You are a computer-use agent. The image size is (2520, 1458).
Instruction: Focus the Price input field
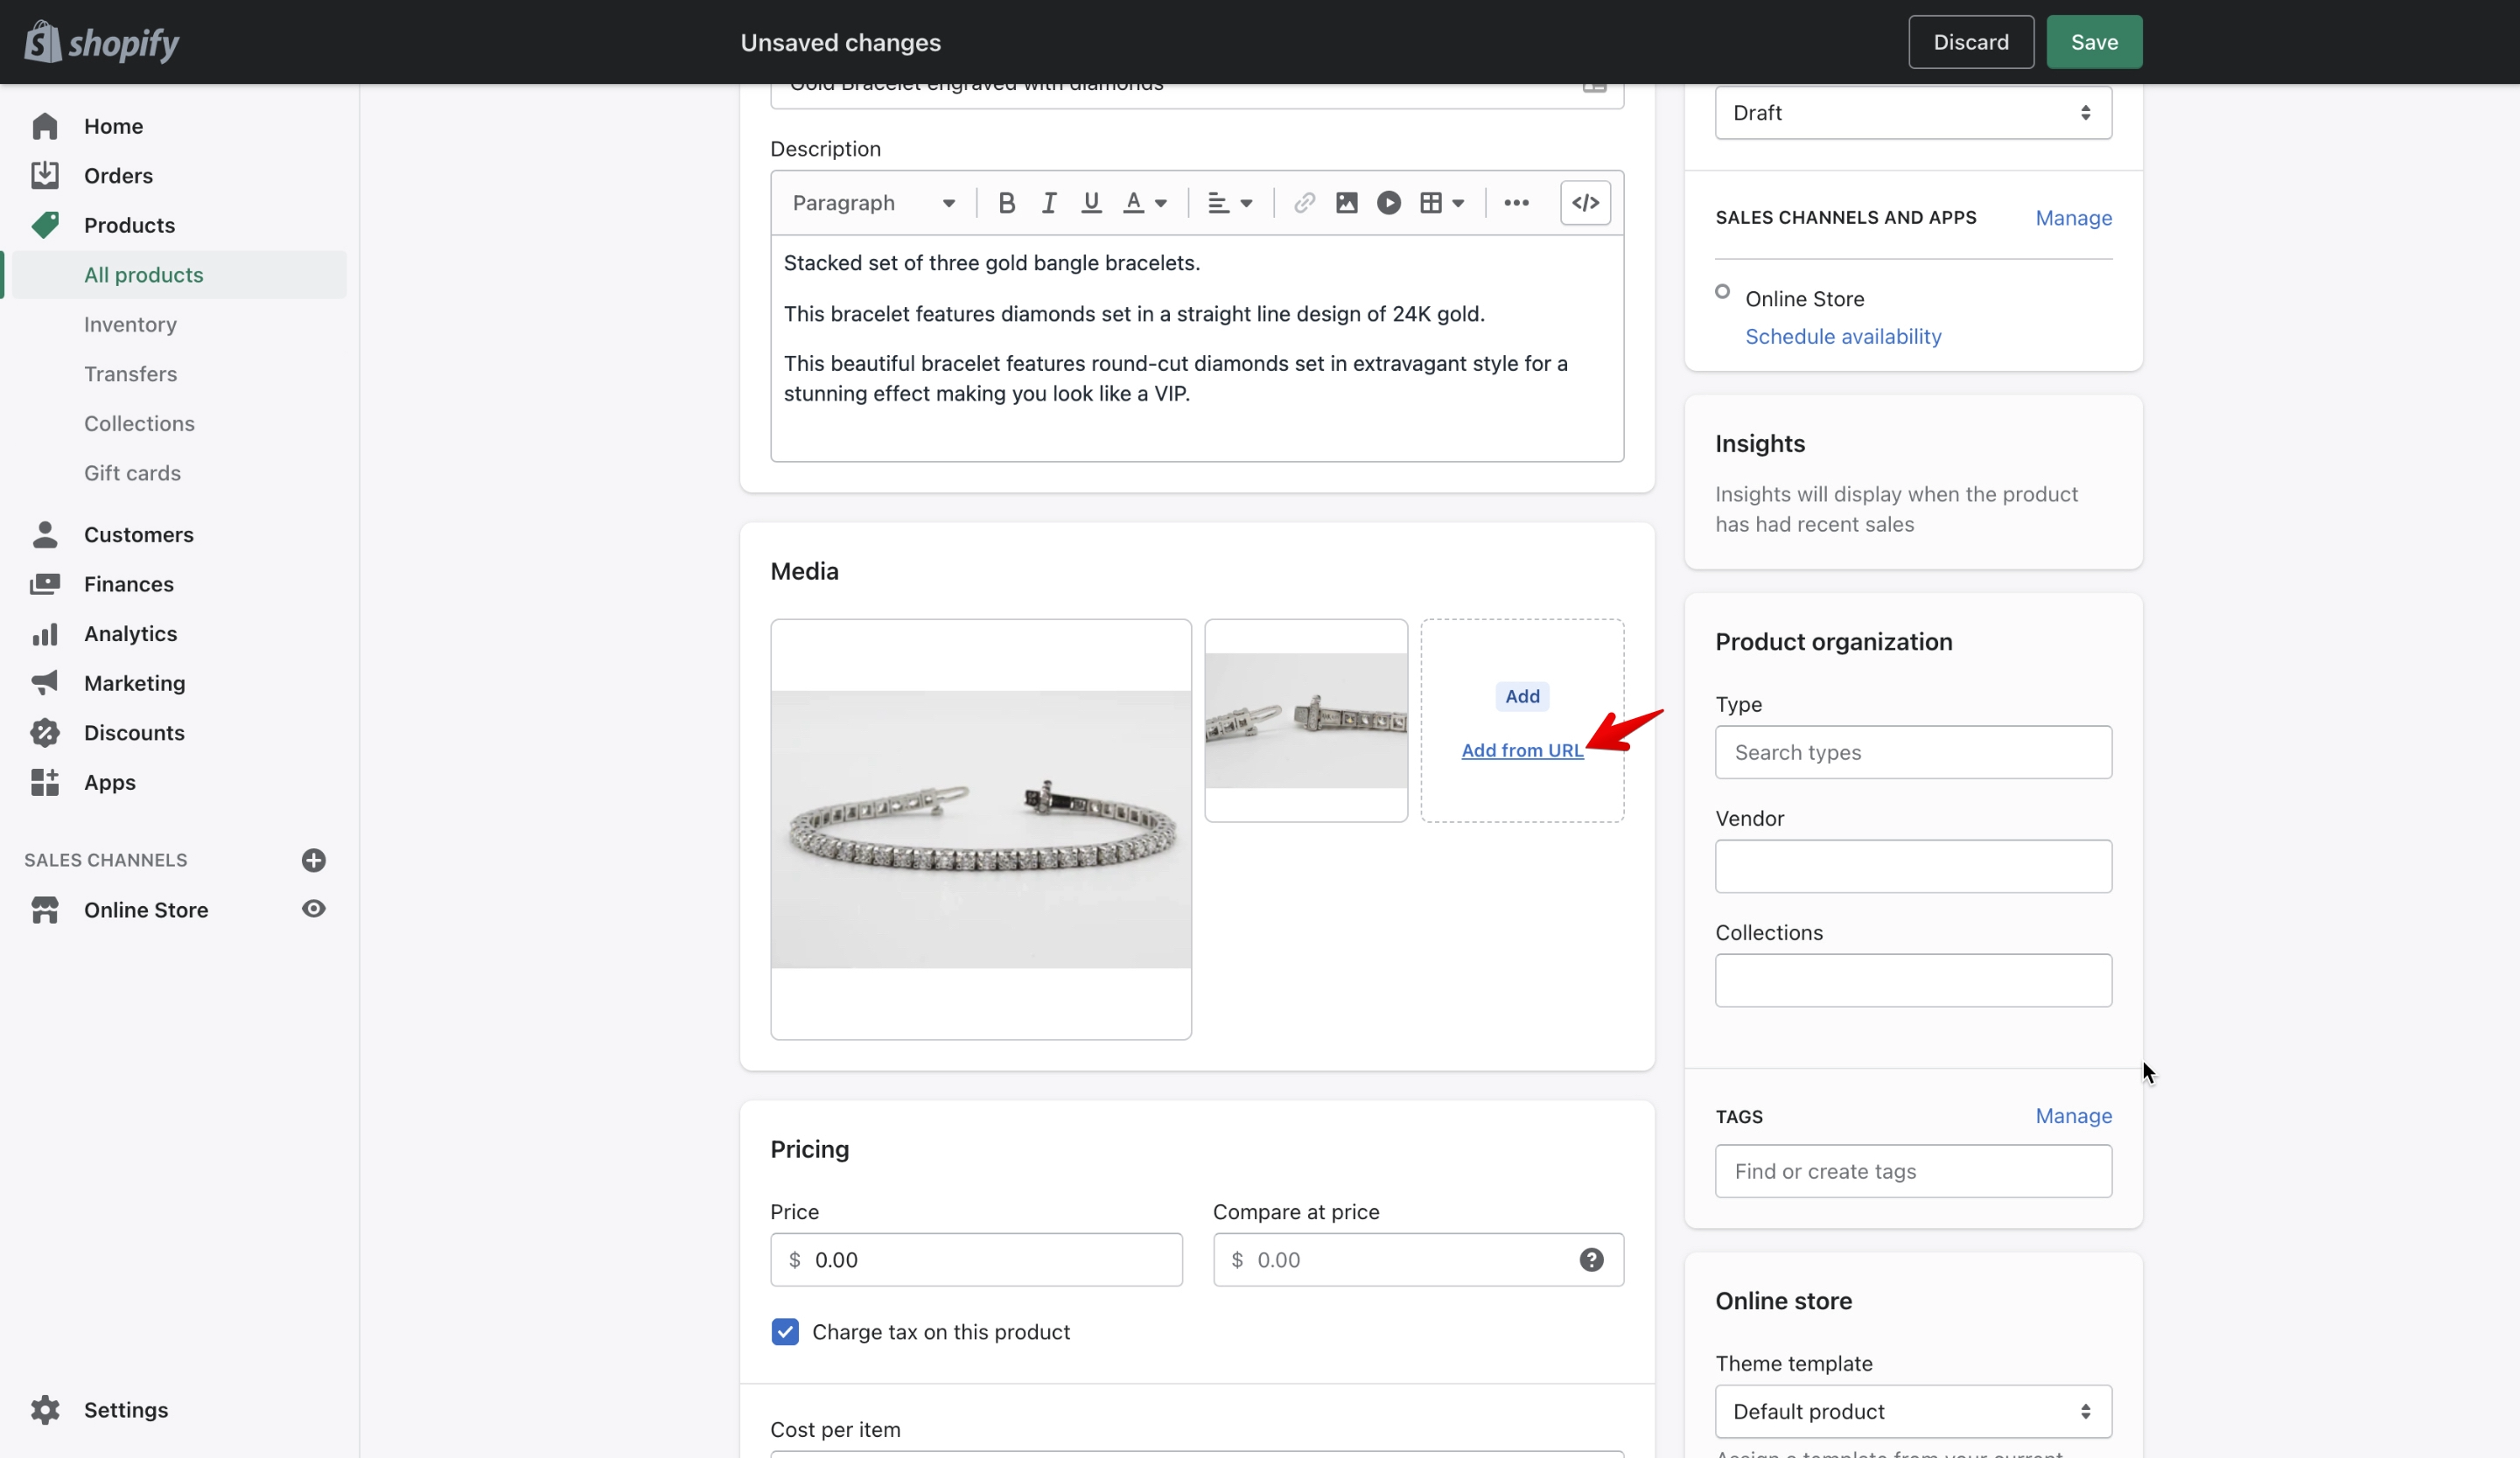point(976,1260)
